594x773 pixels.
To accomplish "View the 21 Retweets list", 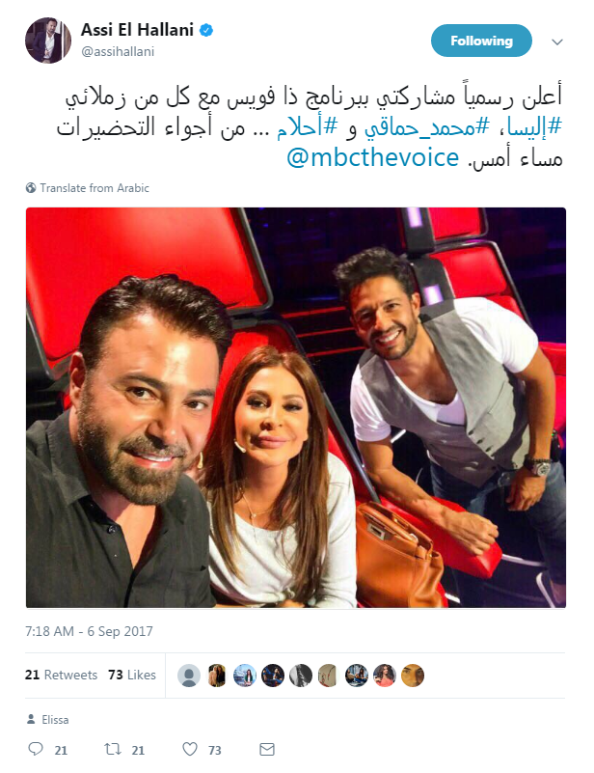I will pos(61,675).
